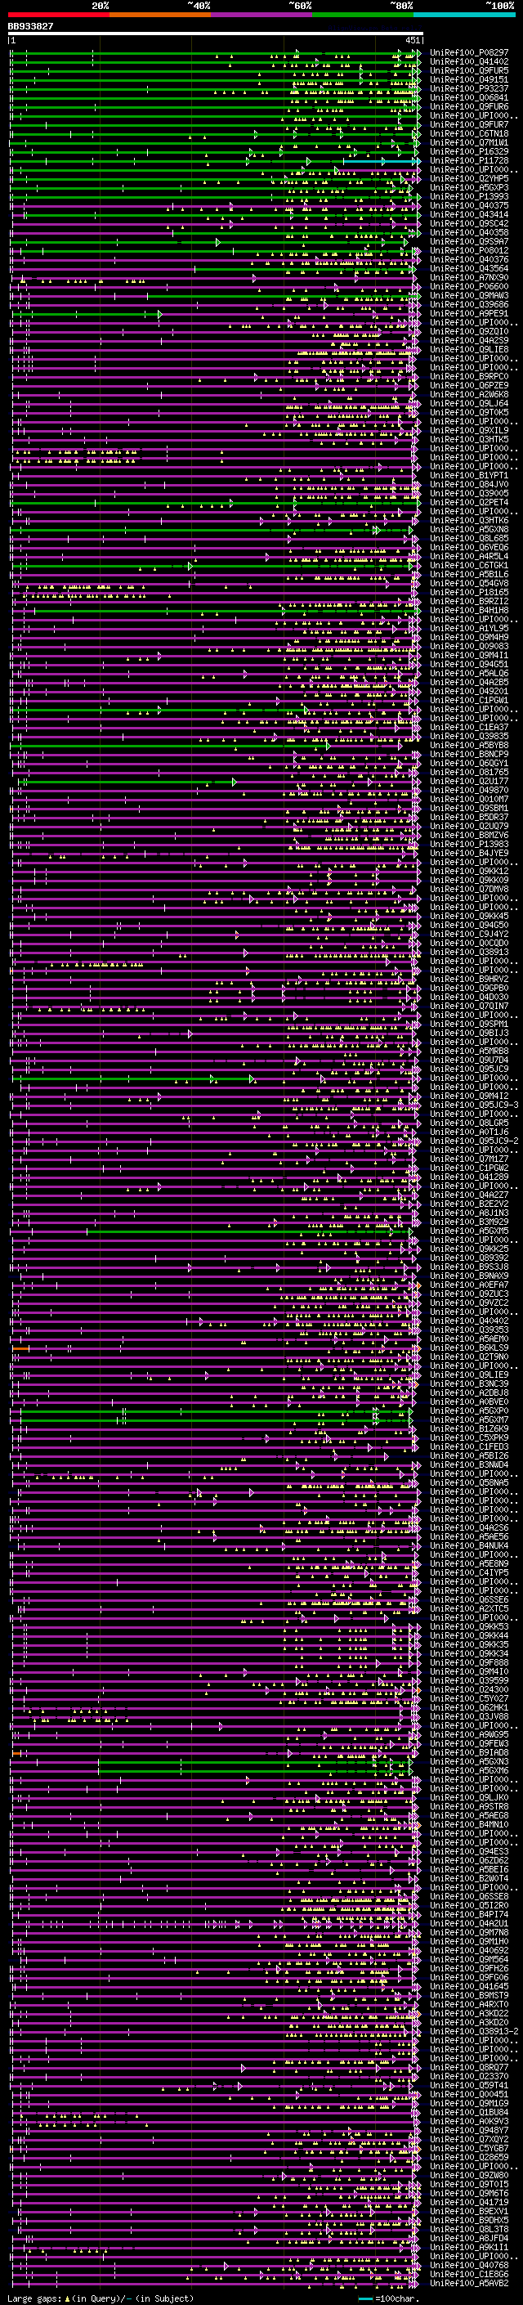
Task: Select hit UniRef100_P13993
Action: click(x=468, y=197)
